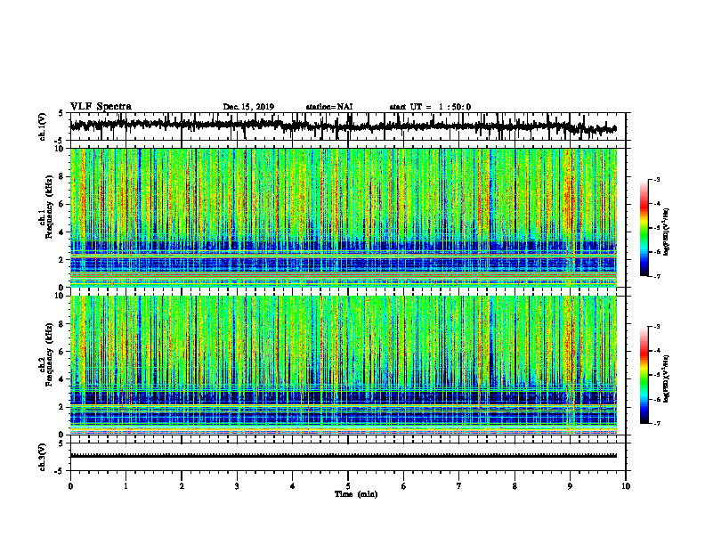This screenshot has height=545, width=705.
Task: Click the "1" tick on the time axis
Action: pos(126,486)
